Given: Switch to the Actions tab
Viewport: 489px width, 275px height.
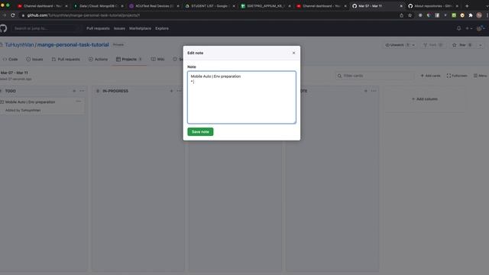Looking at the screenshot, I should click(x=99, y=60).
